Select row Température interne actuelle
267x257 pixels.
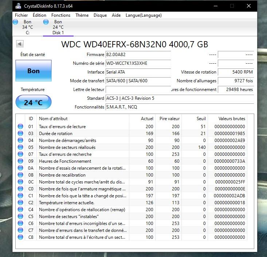coord(131,202)
